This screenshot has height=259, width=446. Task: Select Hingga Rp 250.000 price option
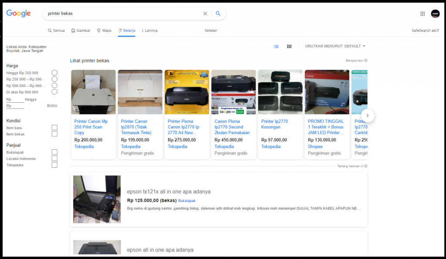click(x=54, y=73)
